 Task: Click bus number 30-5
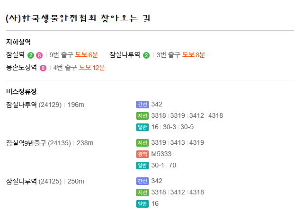pyautogui.click(x=187, y=127)
